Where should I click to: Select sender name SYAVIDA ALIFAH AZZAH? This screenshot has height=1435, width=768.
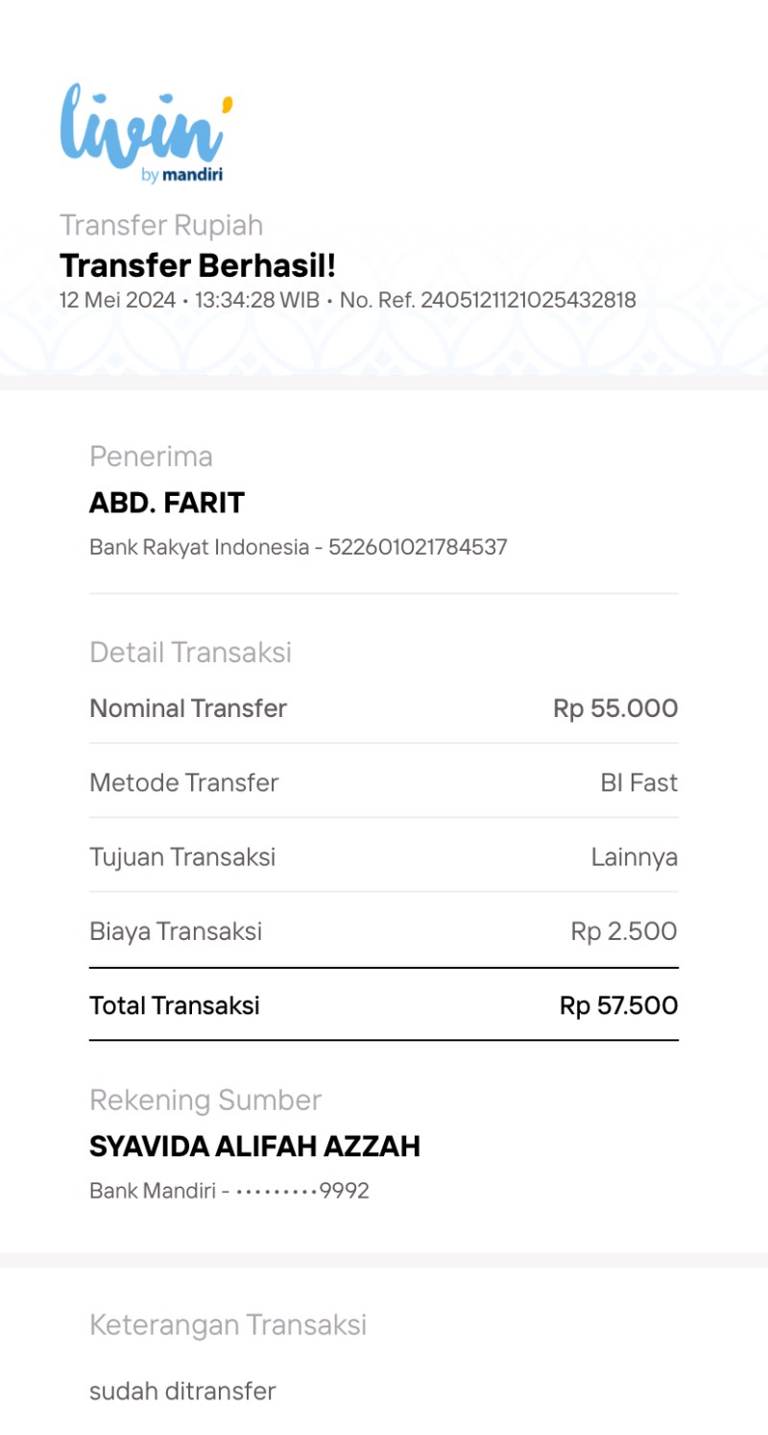click(x=254, y=1147)
